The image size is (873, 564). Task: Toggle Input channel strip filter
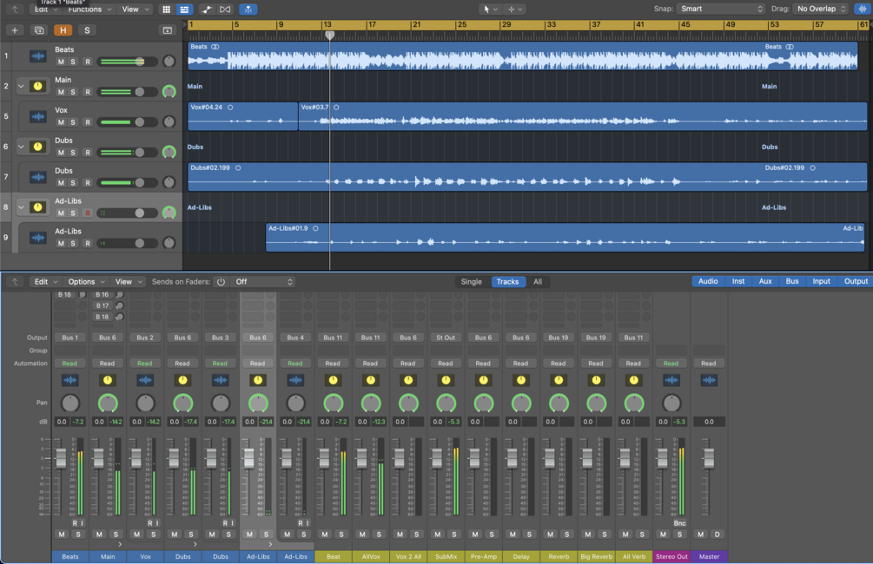821,281
